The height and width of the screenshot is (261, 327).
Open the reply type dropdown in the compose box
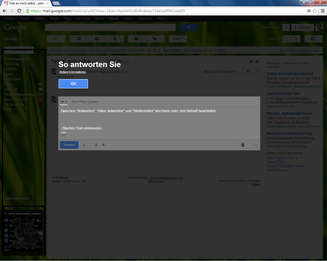(64, 102)
